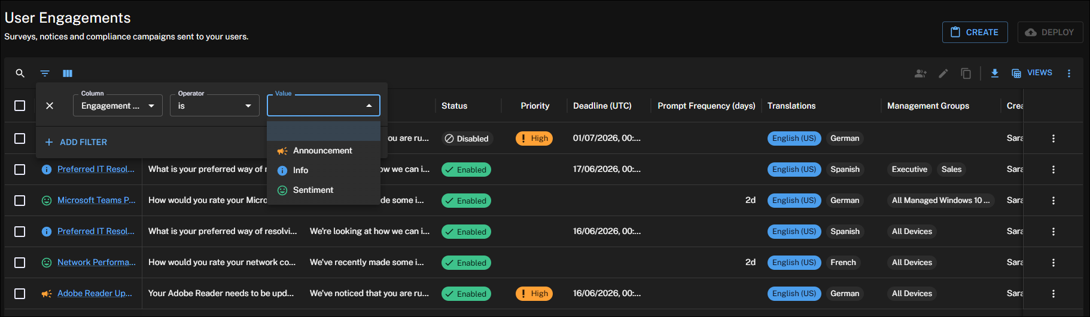Screen dimensions: 1090x317
Task: Open row menu for Network Performance row
Action: [1054, 263]
